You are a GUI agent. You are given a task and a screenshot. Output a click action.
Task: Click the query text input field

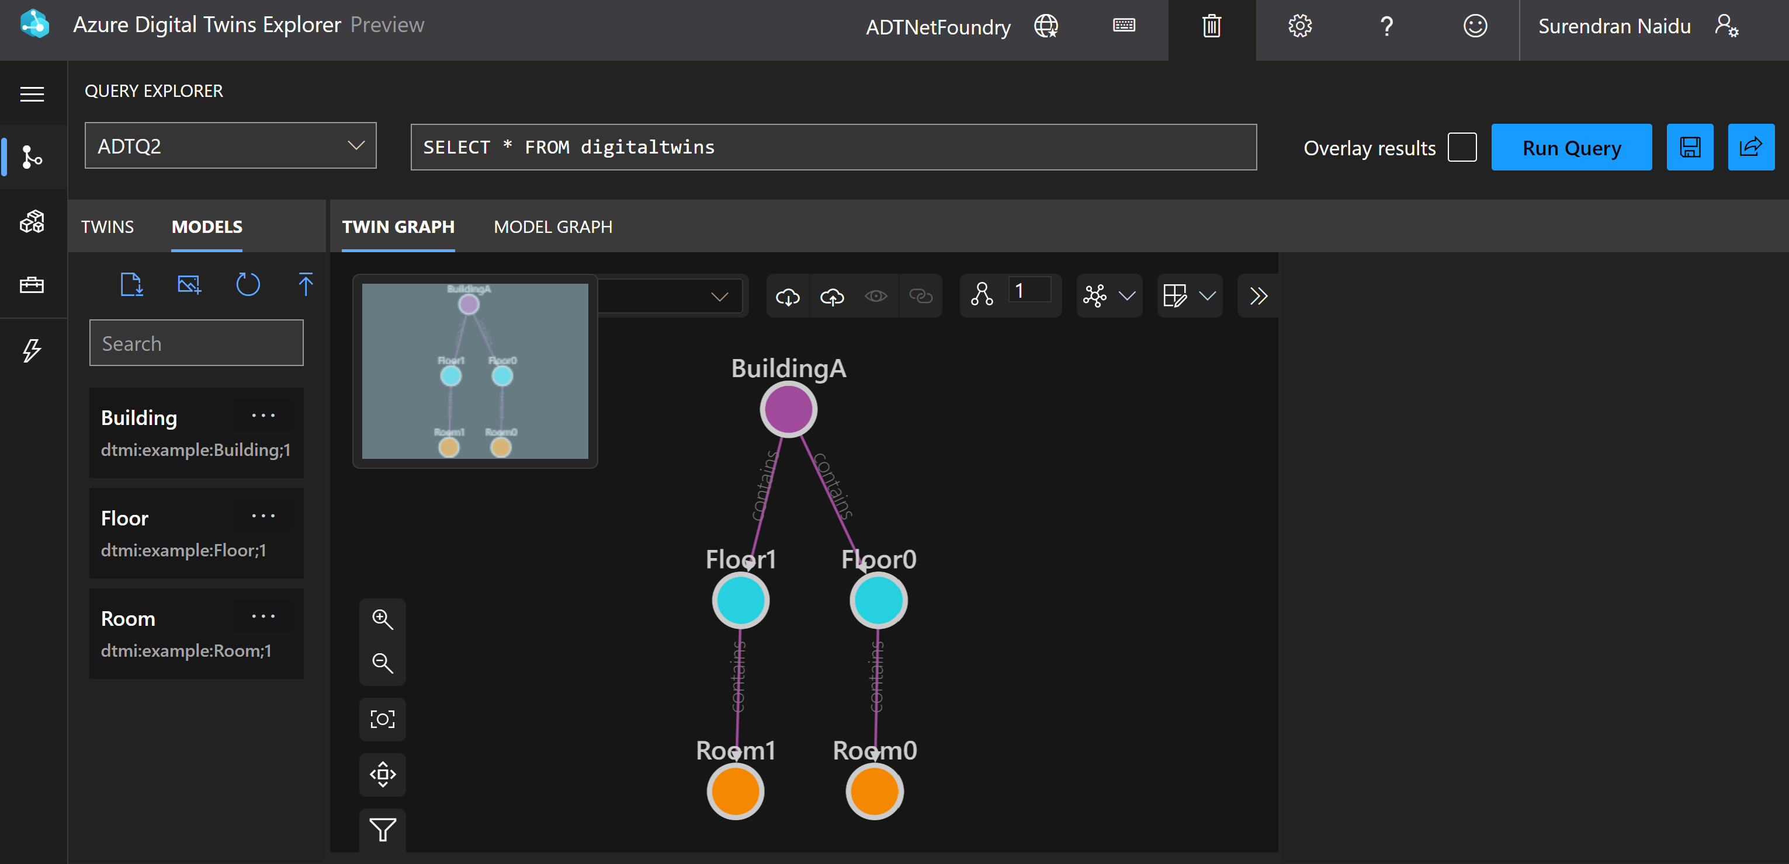(833, 147)
